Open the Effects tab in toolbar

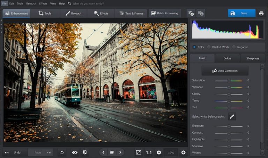click(x=101, y=13)
